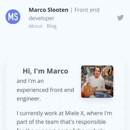Go to the About page
Image resolution: width=130 pixels, height=130 pixels.
click(35, 26)
